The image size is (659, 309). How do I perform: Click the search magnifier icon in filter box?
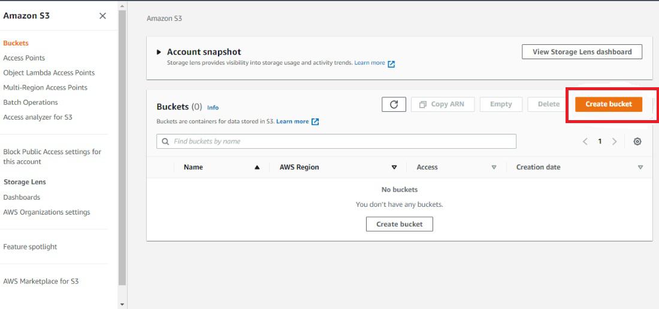[x=165, y=142]
